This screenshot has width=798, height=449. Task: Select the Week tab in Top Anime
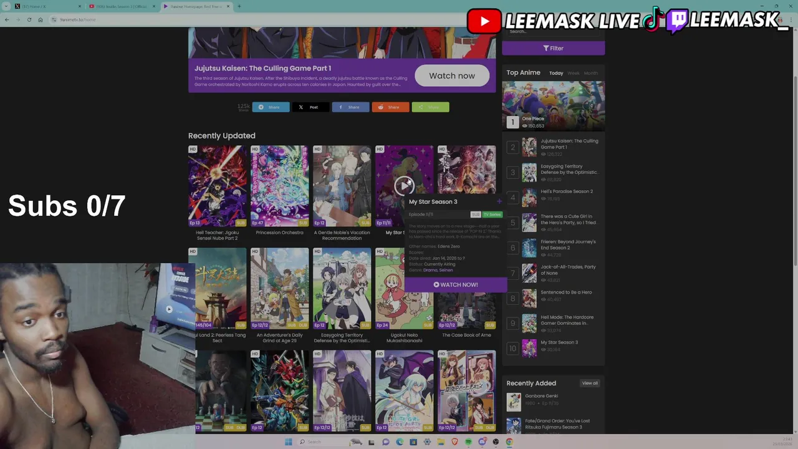tap(573, 73)
